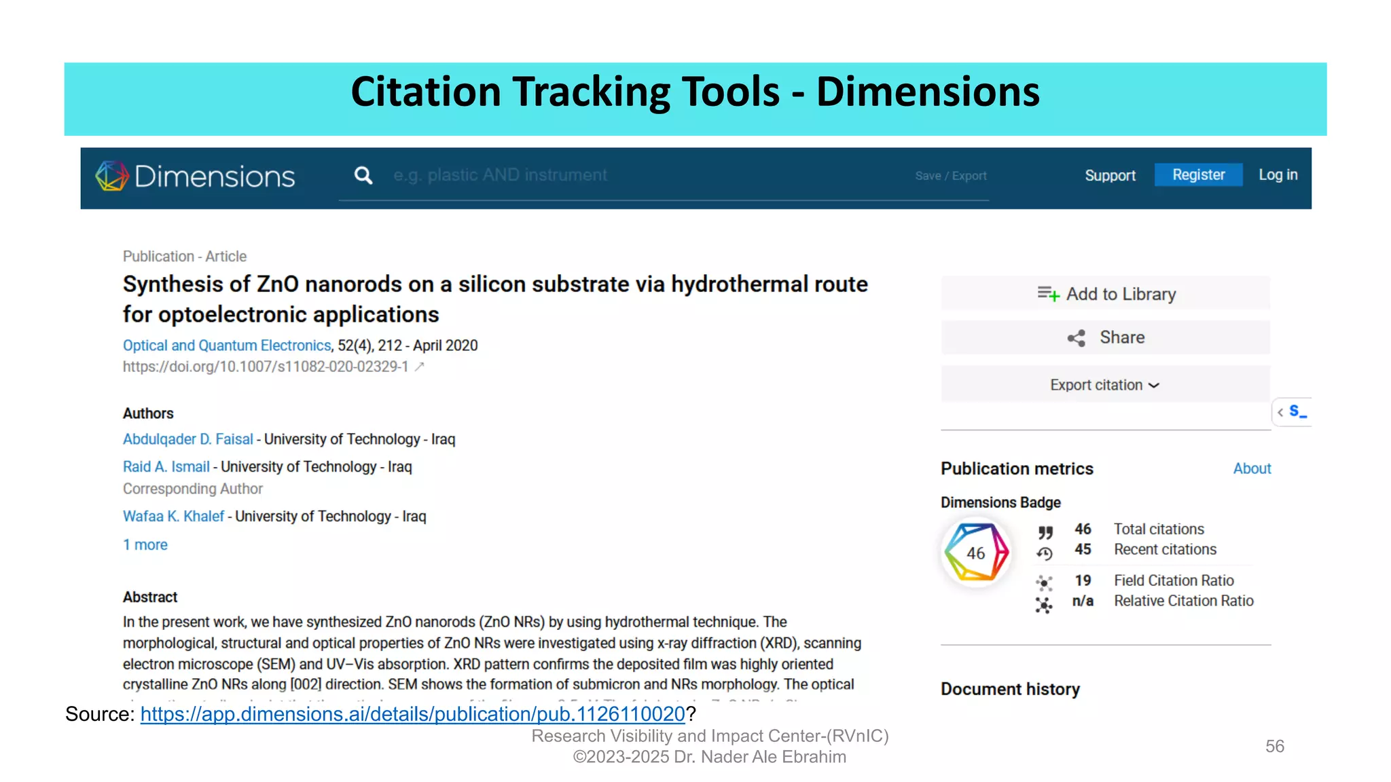Click the Dimensions Badge with 46
The height and width of the screenshot is (782, 1391).
[x=976, y=553]
